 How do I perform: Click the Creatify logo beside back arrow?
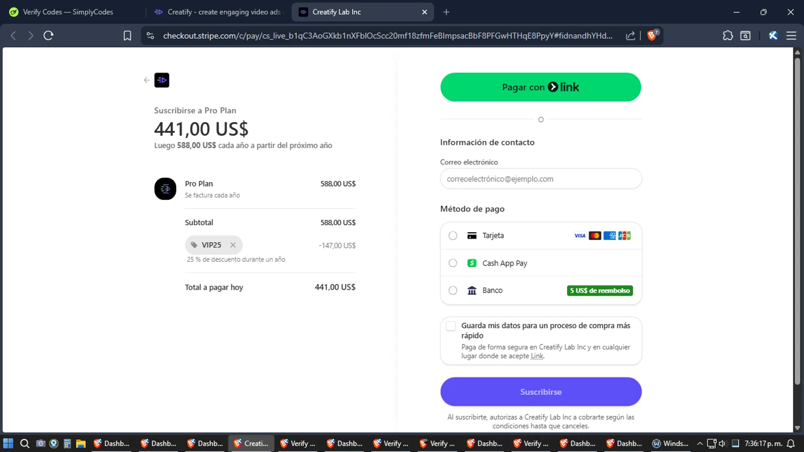162,80
